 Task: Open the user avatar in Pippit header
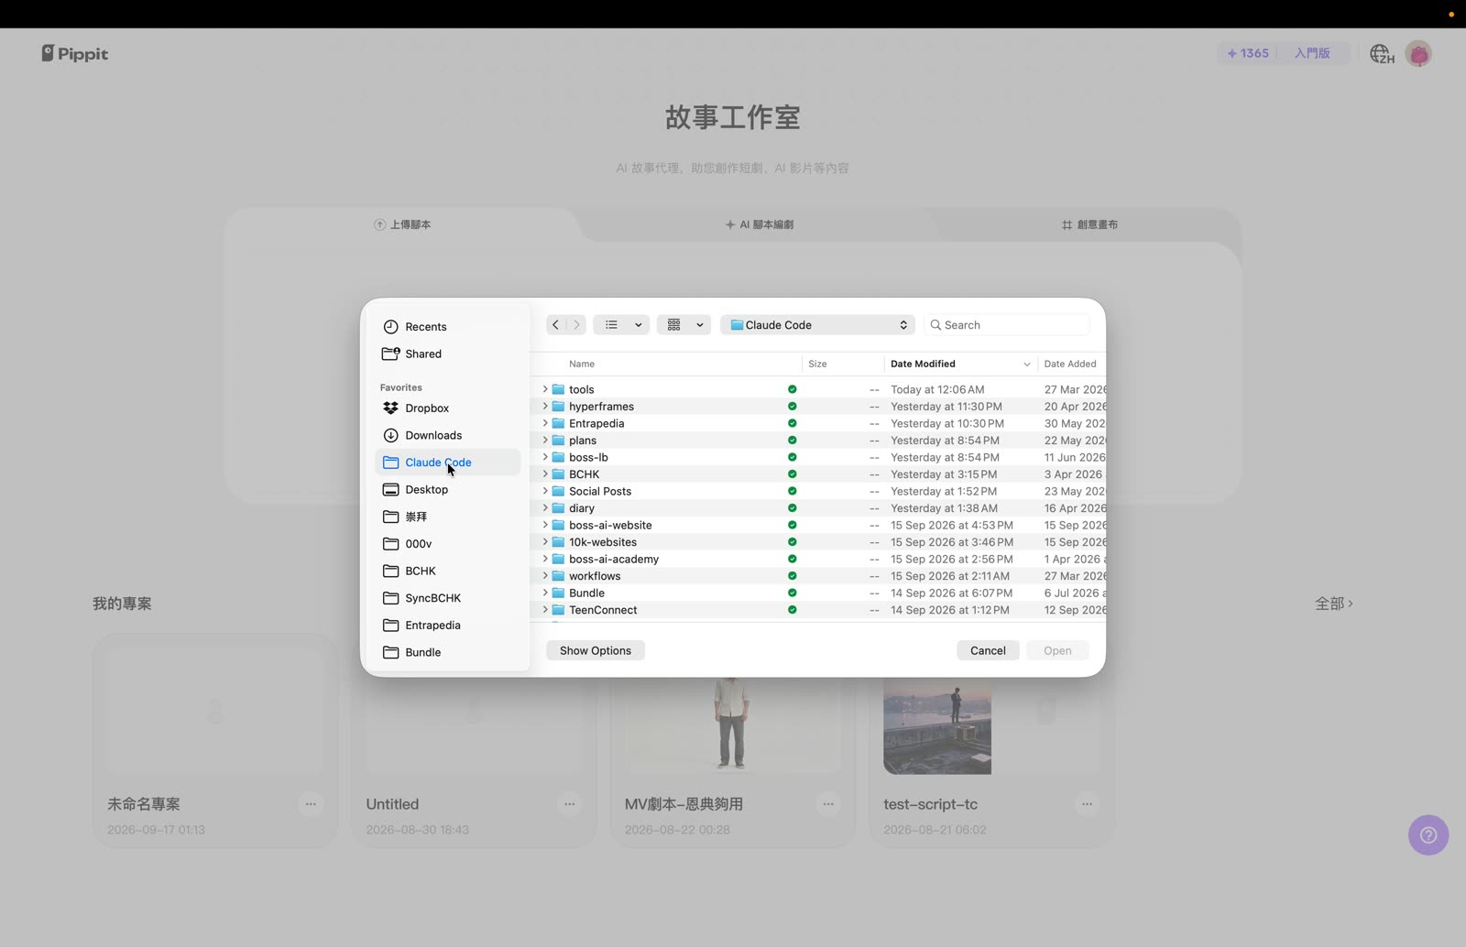coord(1418,54)
